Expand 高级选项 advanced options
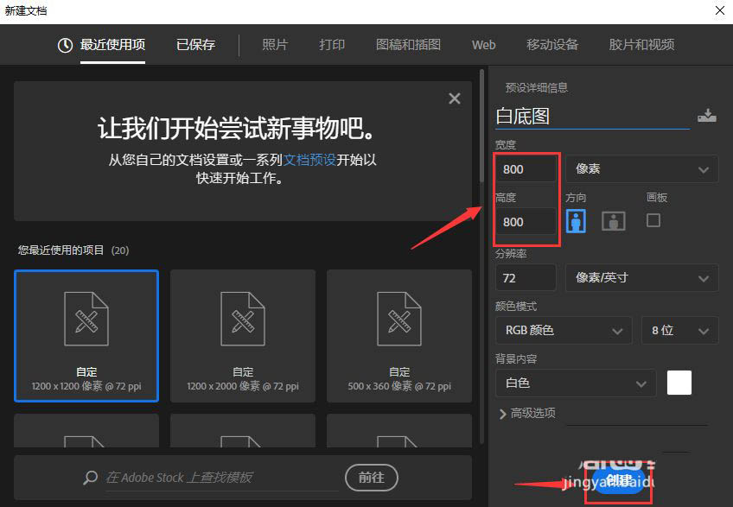This screenshot has width=733, height=507. click(x=528, y=413)
